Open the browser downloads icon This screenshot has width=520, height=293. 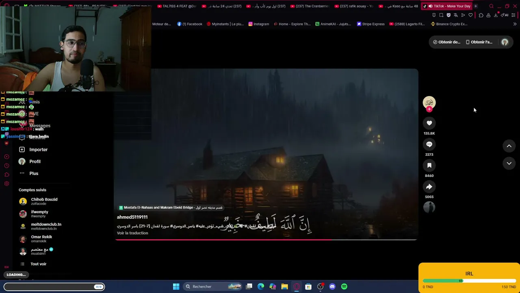coord(496,15)
